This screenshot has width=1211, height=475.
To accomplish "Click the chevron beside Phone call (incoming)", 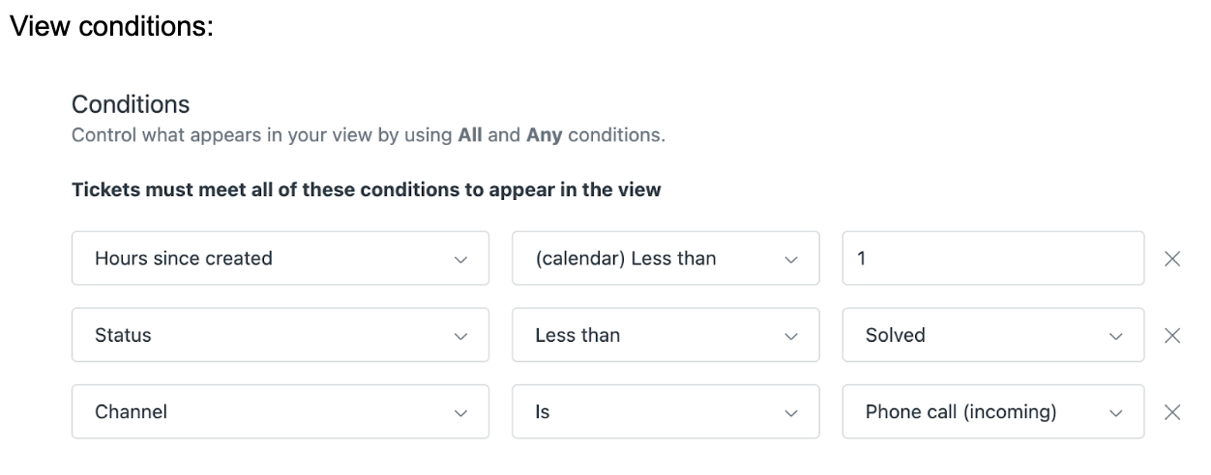I will pos(1116,413).
